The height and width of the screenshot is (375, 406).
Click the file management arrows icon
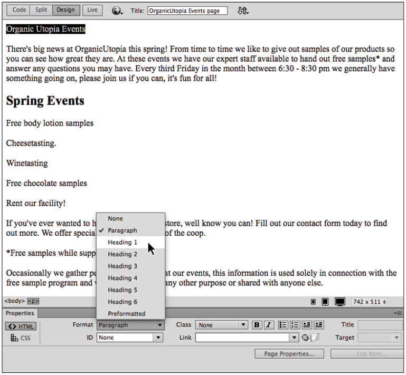point(242,11)
